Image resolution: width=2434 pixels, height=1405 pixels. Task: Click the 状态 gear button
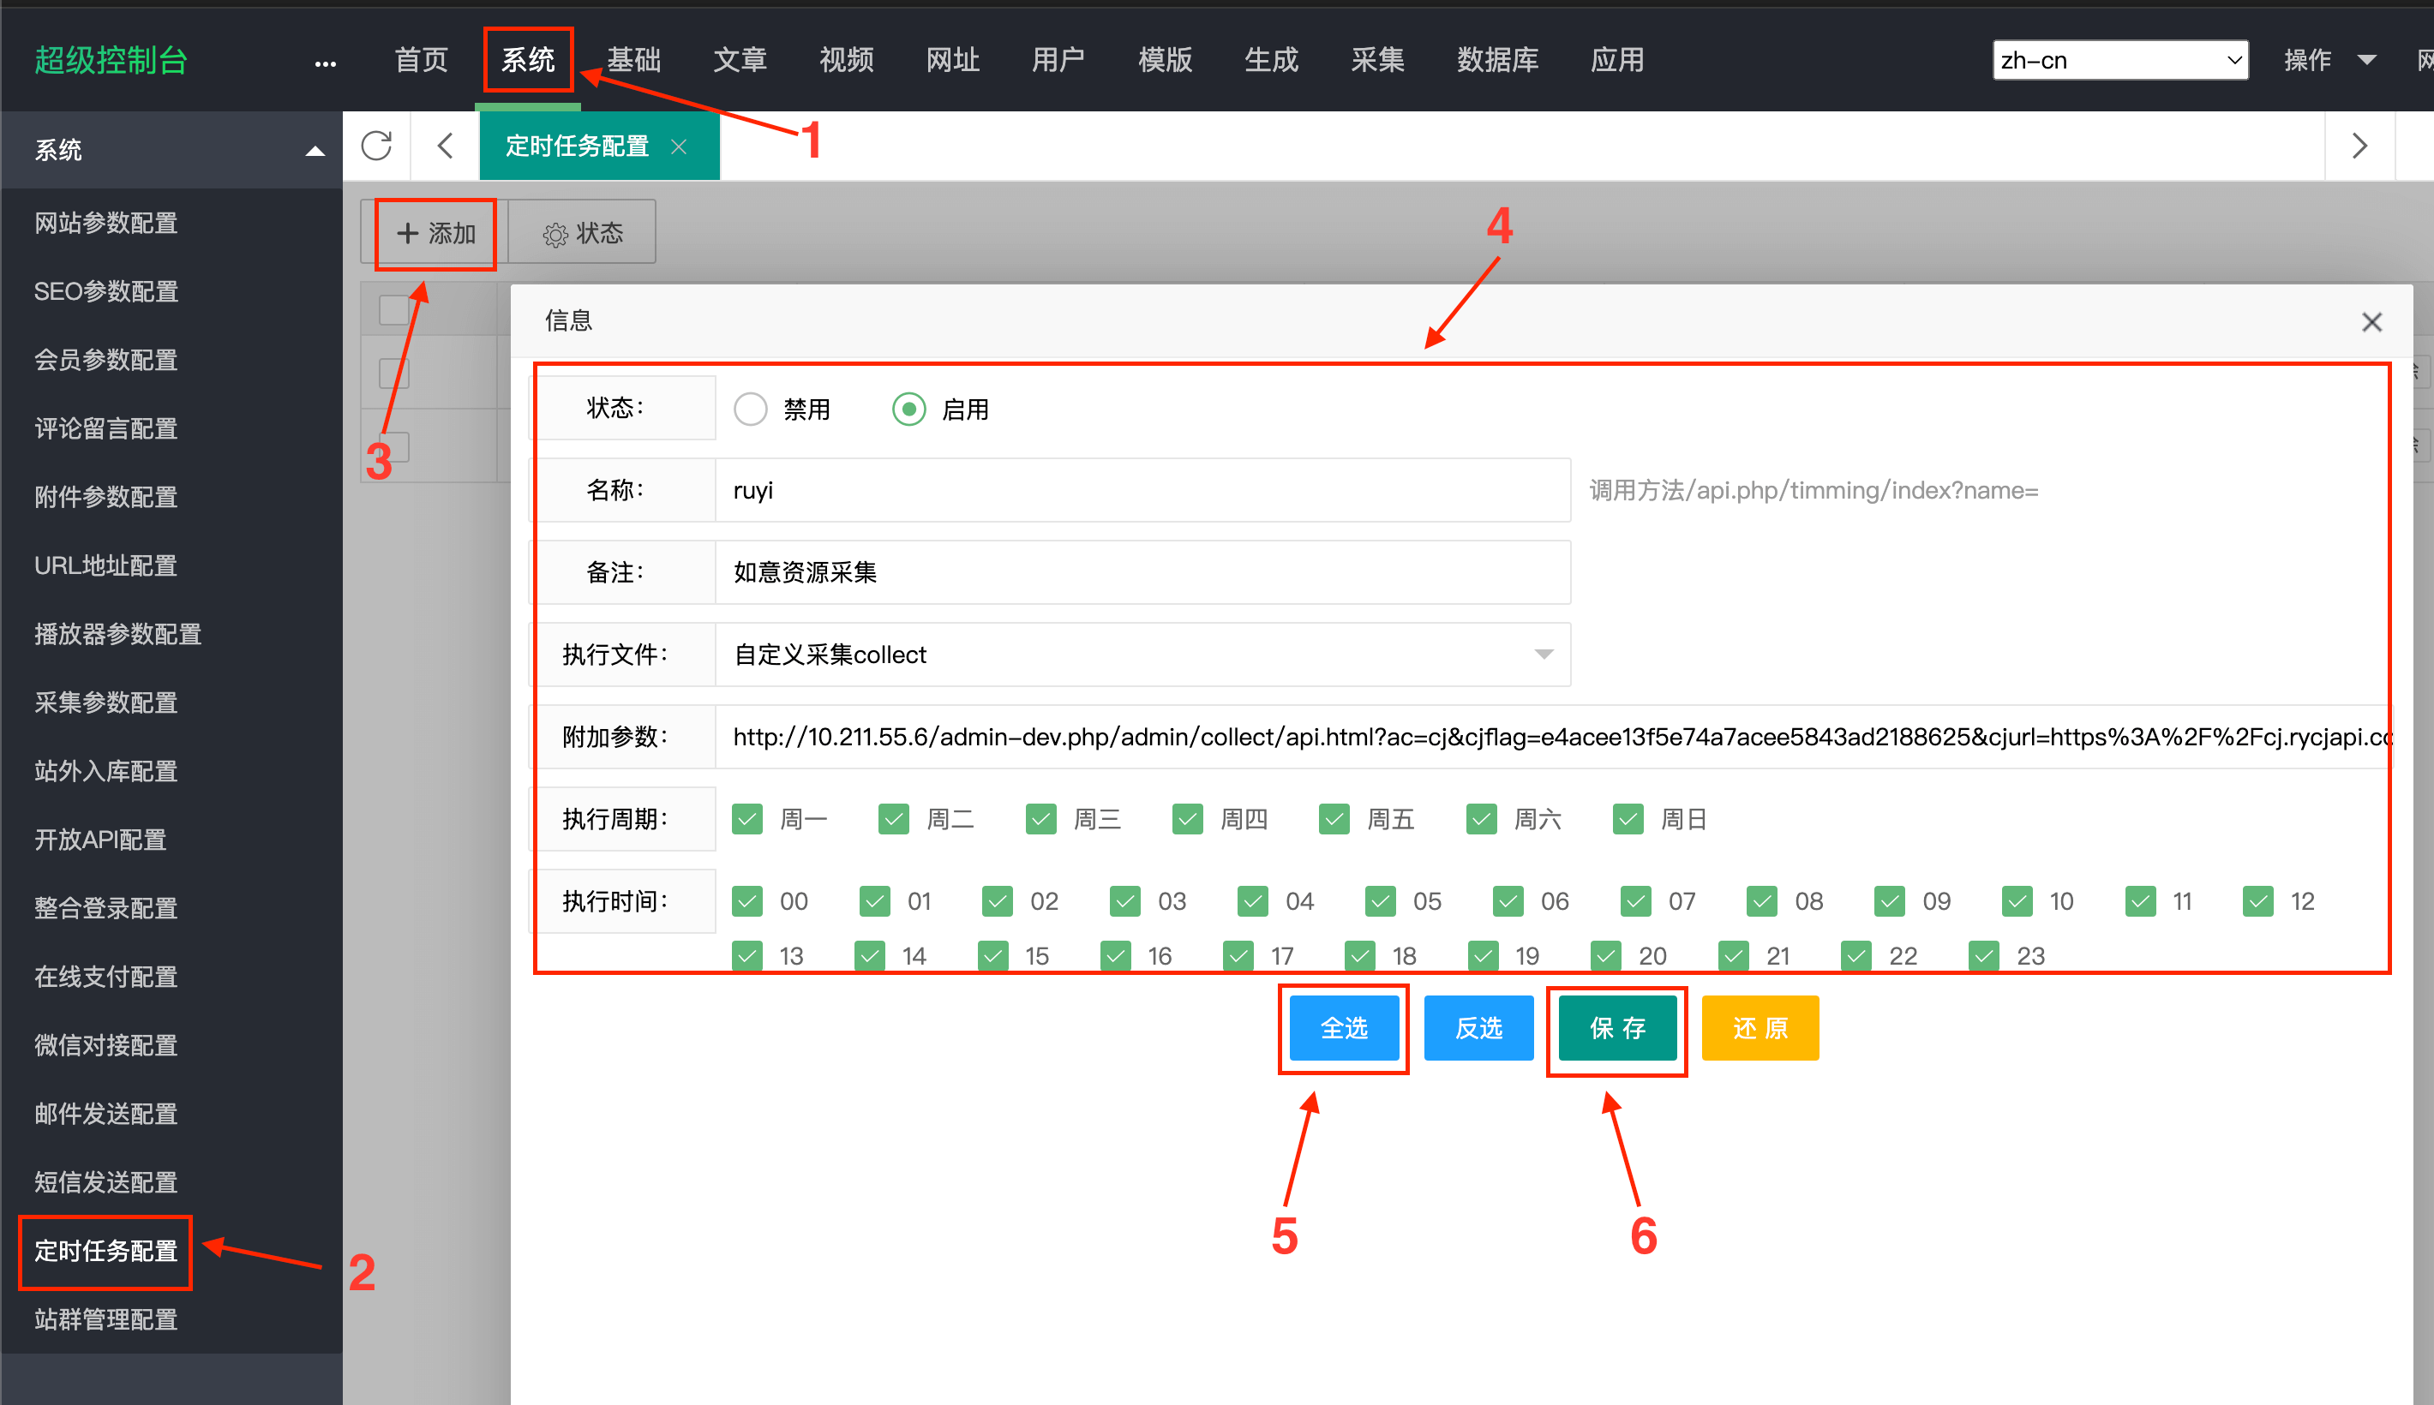click(x=583, y=232)
